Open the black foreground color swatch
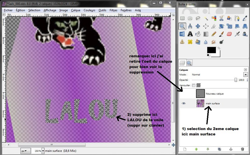The width and height of the screenshot is (250, 155). tap(211, 50)
